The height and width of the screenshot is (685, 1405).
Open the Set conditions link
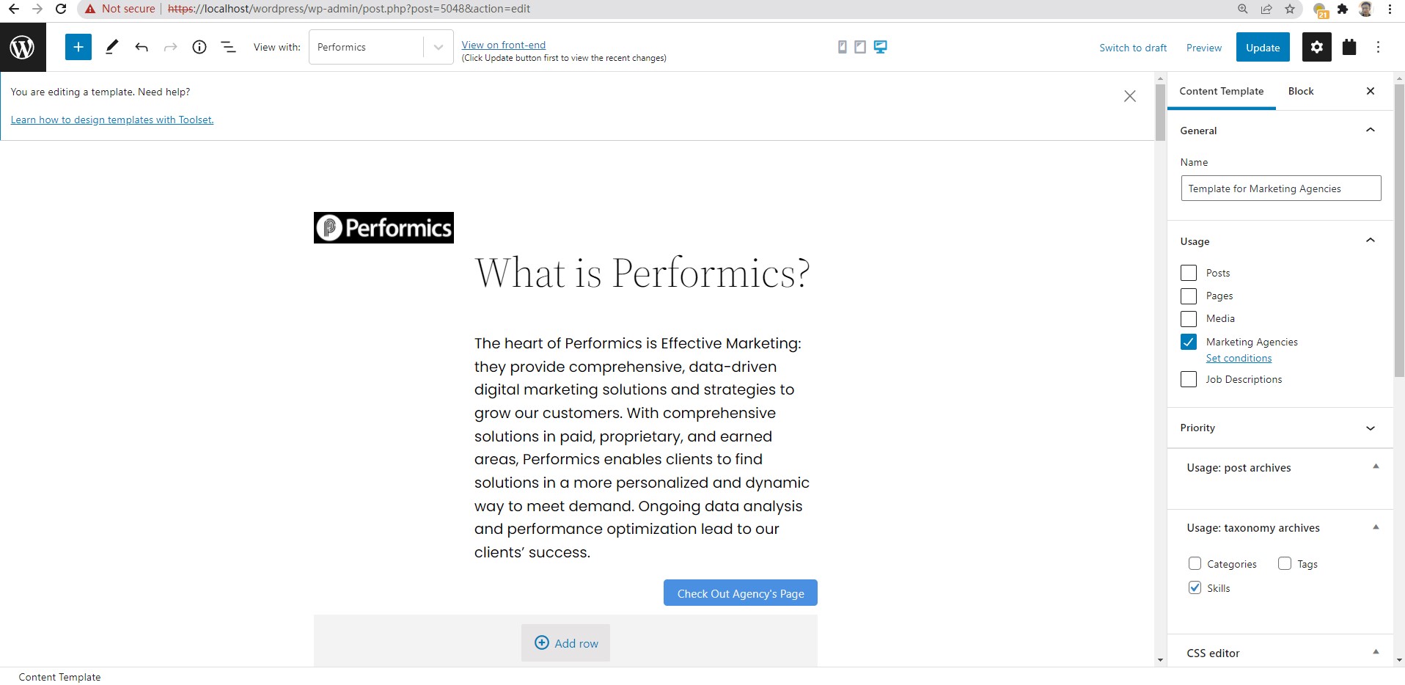pyautogui.click(x=1239, y=358)
